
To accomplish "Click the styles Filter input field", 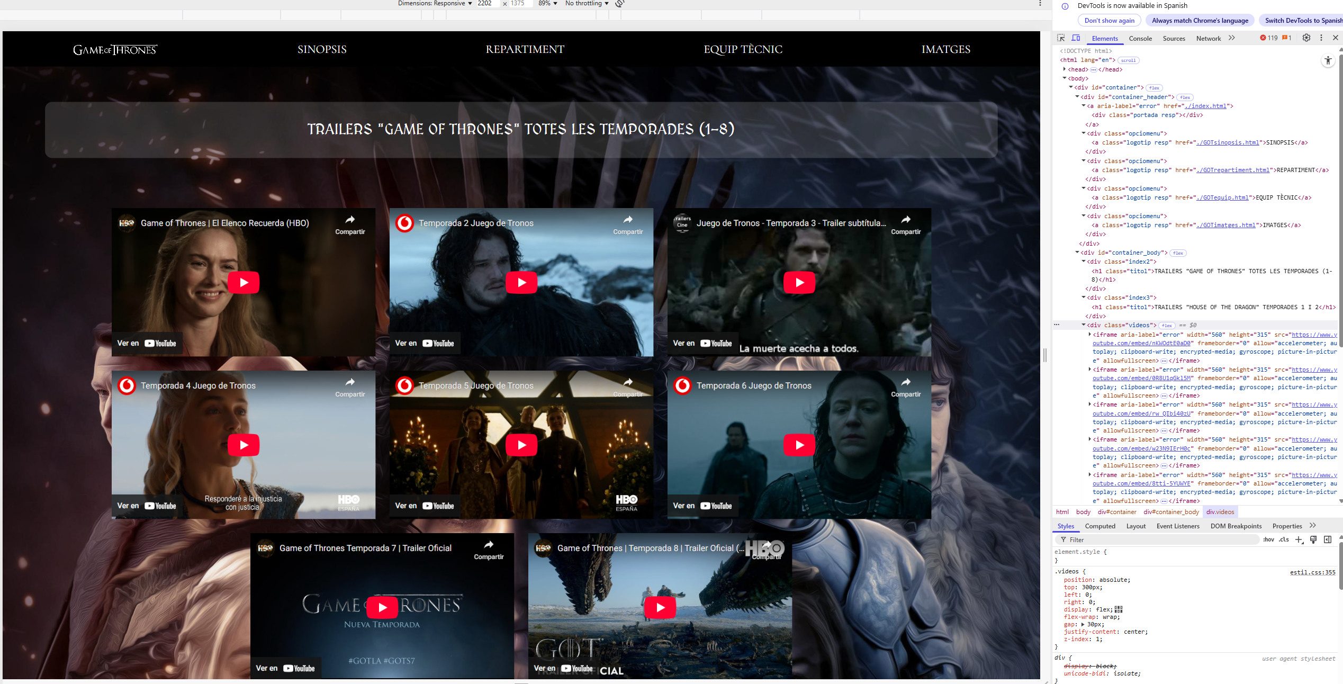I will tap(1159, 539).
